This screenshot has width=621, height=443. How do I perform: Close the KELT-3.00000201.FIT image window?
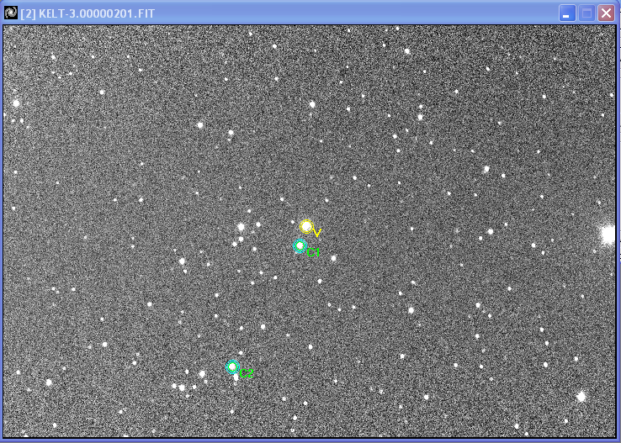pyautogui.click(x=606, y=13)
